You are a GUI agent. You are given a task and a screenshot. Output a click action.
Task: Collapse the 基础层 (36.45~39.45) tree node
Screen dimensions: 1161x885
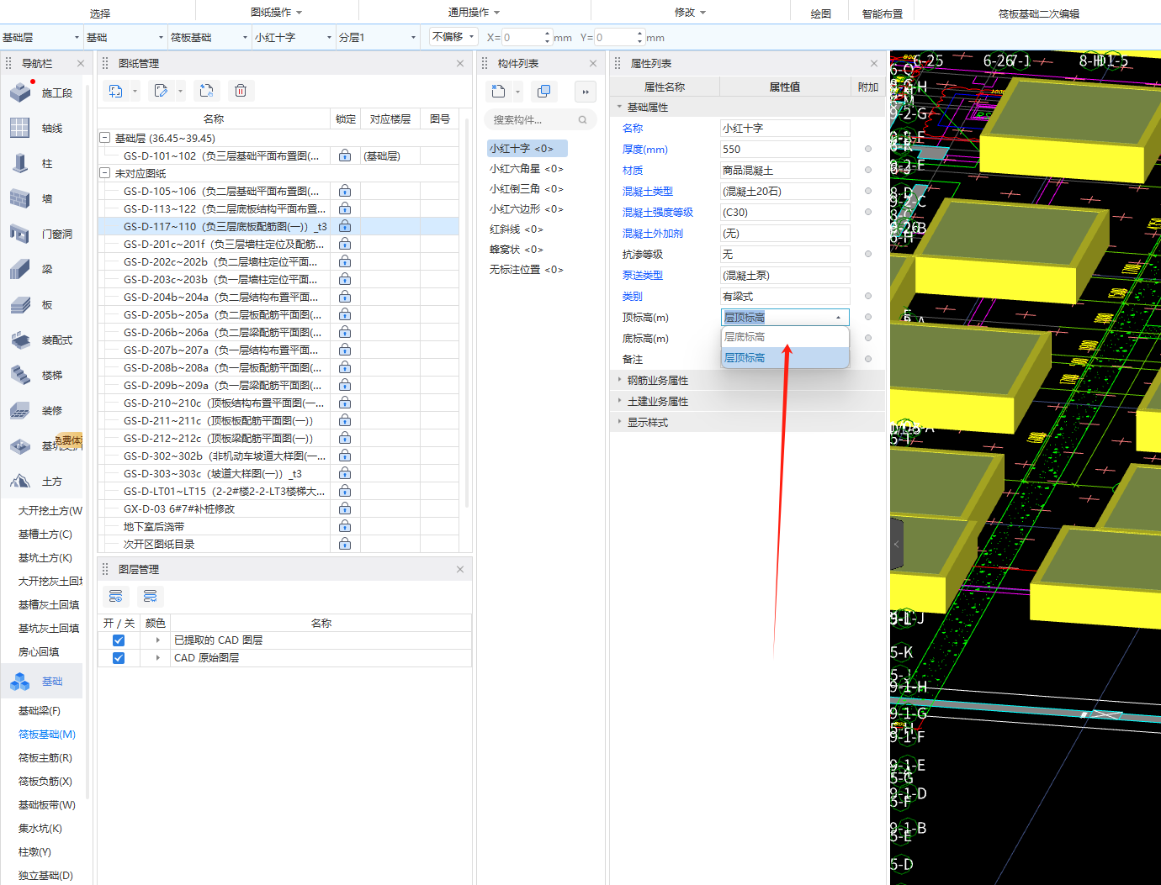pyautogui.click(x=105, y=138)
